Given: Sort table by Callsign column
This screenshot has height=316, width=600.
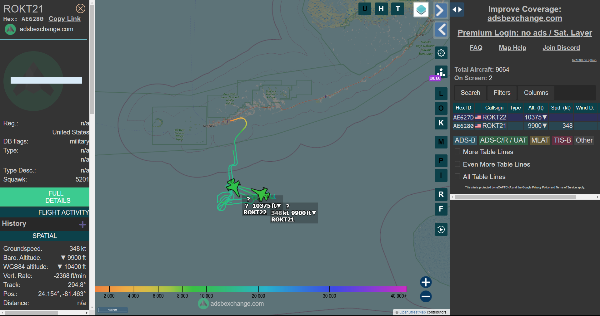Looking at the screenshot, I should tap(494, 108).
